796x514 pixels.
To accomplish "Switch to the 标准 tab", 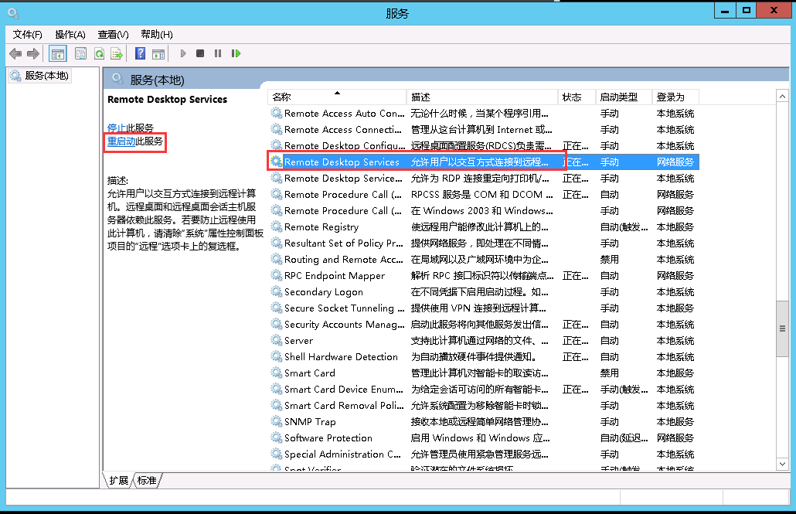I will point(147,480).
